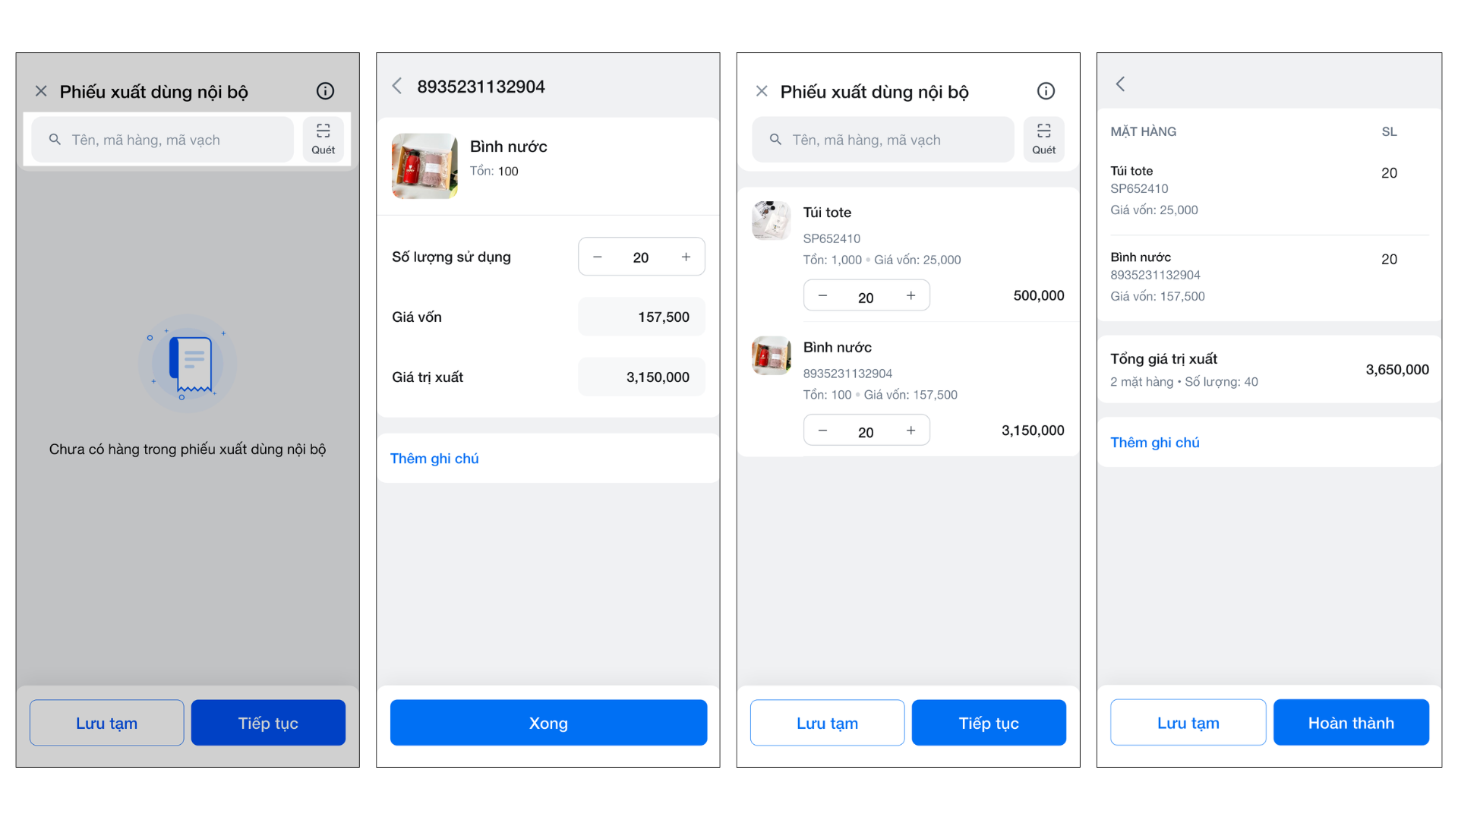Decrease Túi tote quantity with minus
The image size is (1458, 820).
coord(822,295)
